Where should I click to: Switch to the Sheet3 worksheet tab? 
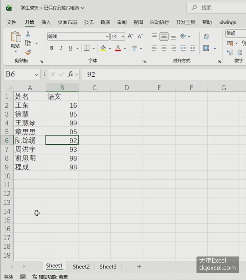(108, 267)
